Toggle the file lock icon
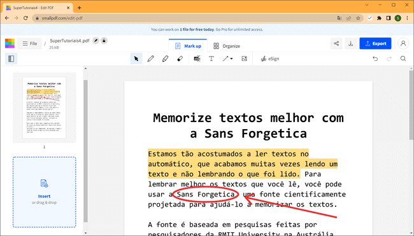 [104, 41]
